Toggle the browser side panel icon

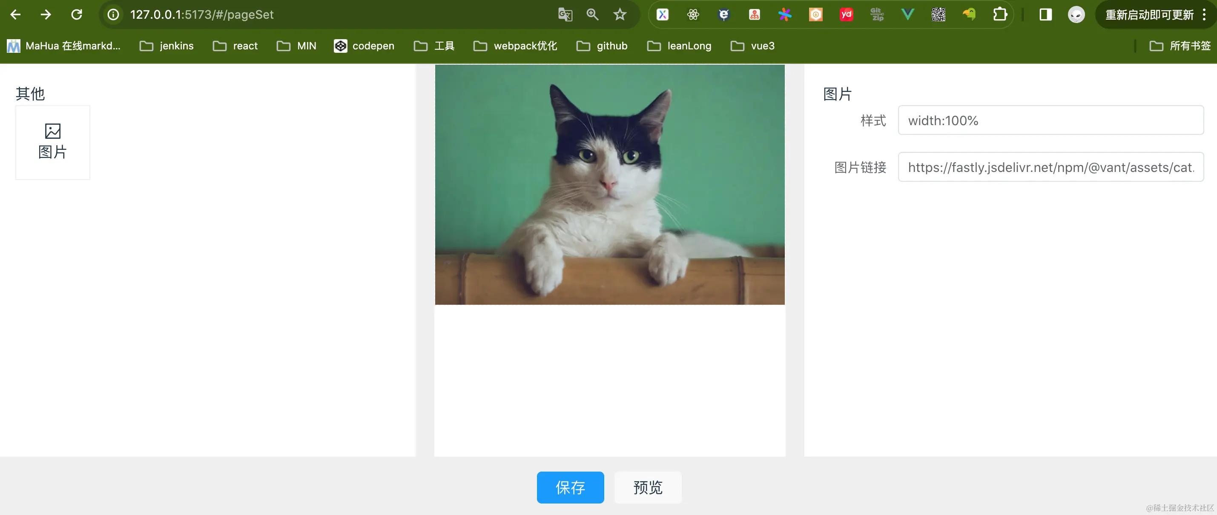pyautogui.click(x=1045, y=14)
